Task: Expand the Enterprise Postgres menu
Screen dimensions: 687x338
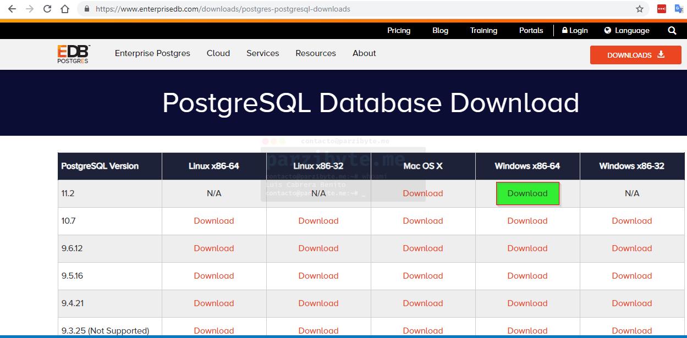Action: (152, 53)
